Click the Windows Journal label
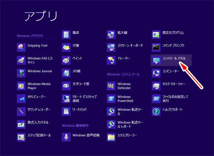The width and height of the screenshot is (214, 156). (40, 71)
